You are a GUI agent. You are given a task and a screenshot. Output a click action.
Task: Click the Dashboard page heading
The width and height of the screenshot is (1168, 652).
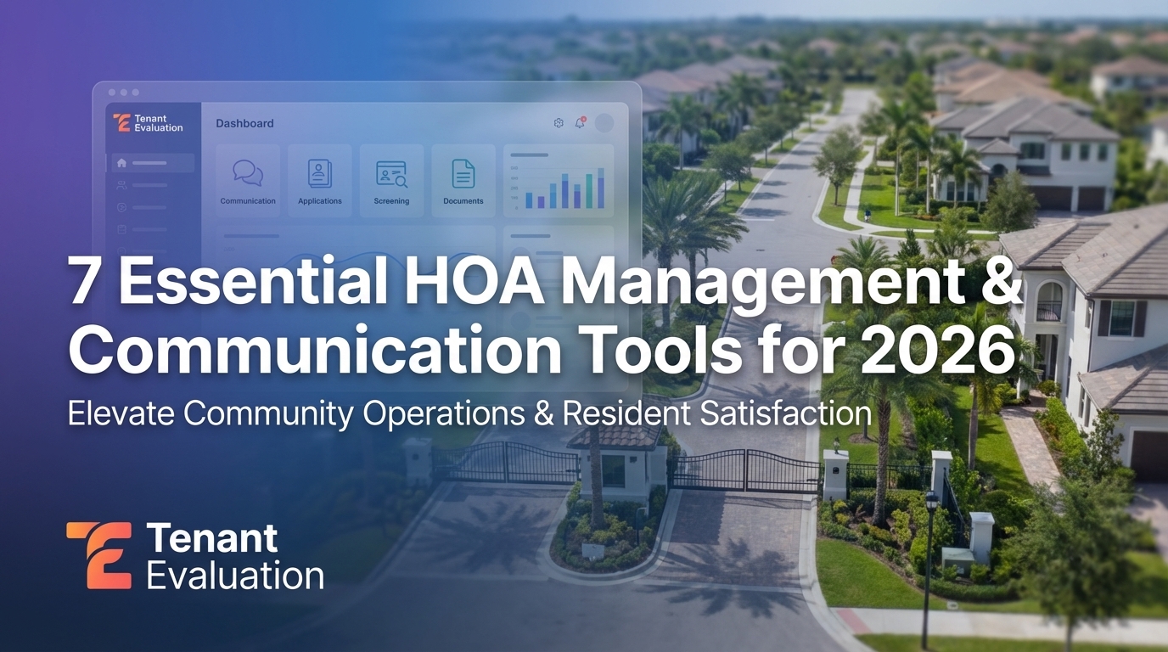pos(244,123)
